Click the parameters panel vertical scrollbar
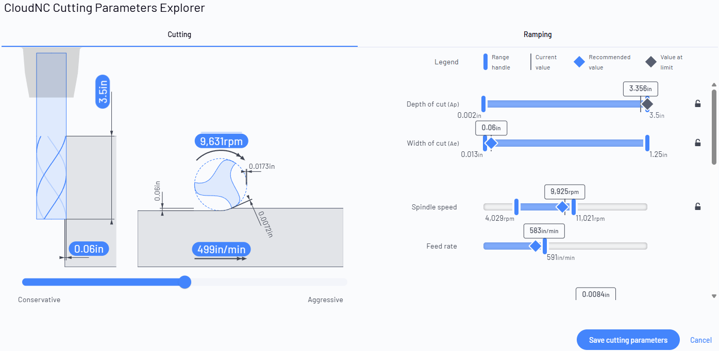Image resolution: width=719 pixels, height=351 pixels. [x=714, y=127]
